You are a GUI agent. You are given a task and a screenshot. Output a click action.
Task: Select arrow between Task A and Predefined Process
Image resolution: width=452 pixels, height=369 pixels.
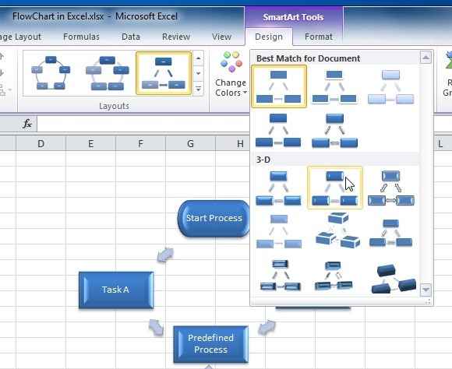[x=156, y=327]
